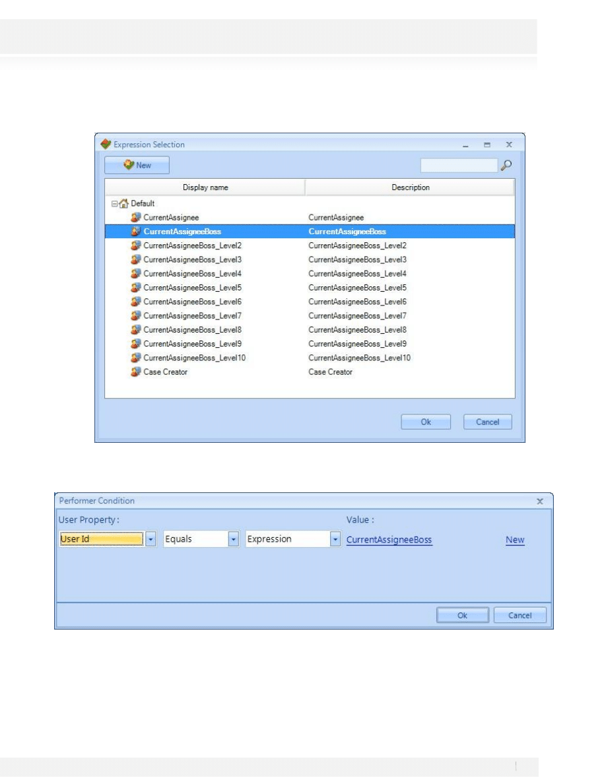Screen dimensions: 606x784
Task: Confirm Expression Selection with Ok
Action: (x=426, y=422)
